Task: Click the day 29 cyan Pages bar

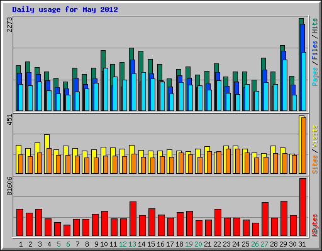Action: point(285,85)
